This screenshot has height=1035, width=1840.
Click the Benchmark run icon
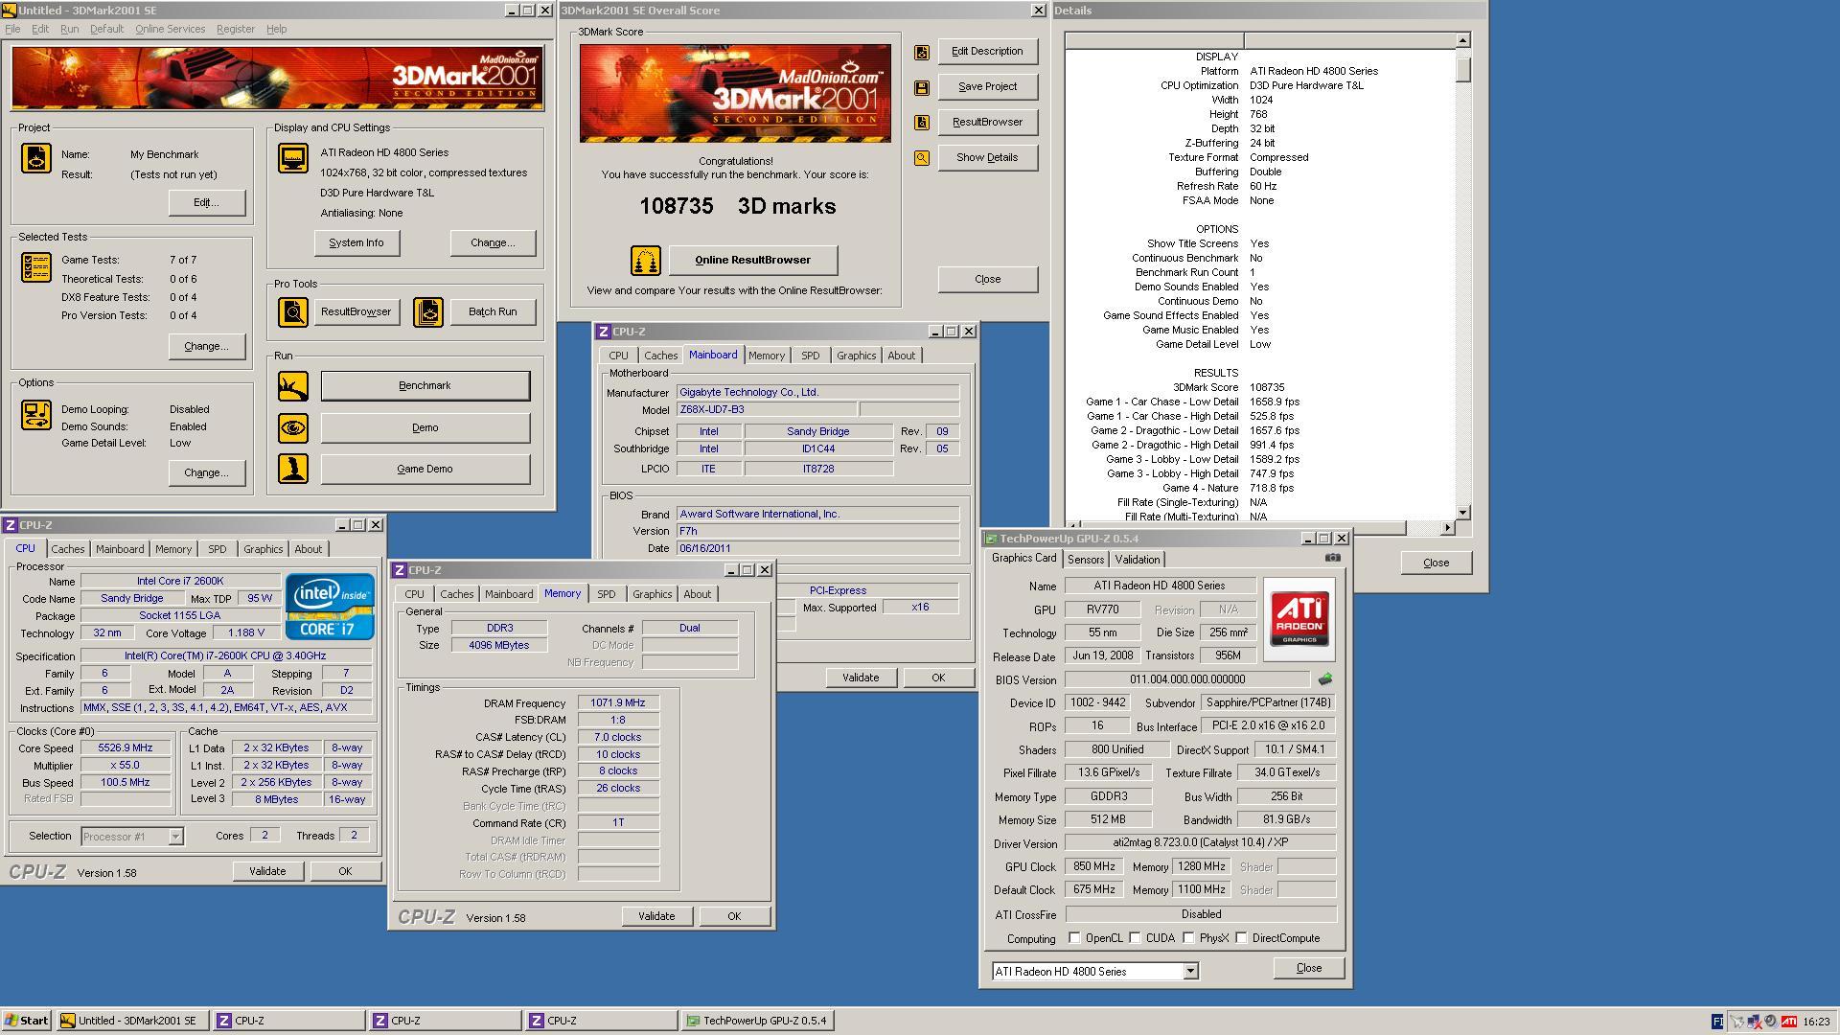(293, 386)
